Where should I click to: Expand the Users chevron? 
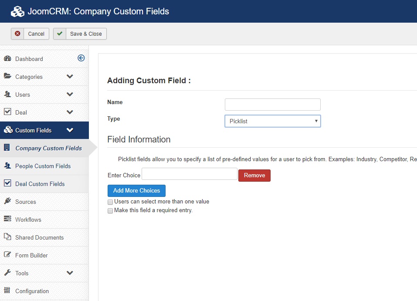pyautogui.click(x=70, y=95)
